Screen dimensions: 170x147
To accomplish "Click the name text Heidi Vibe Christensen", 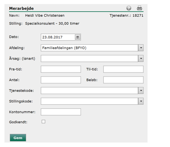I will click(x=45, y=15).
